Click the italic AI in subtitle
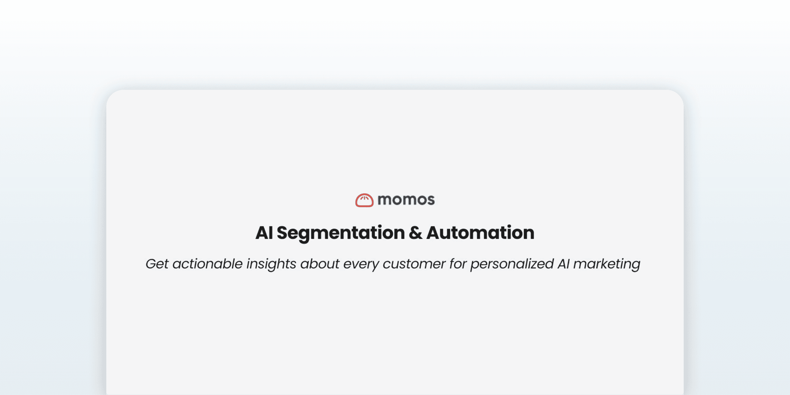This screenshot has height=395, width=790. point(563,264)
